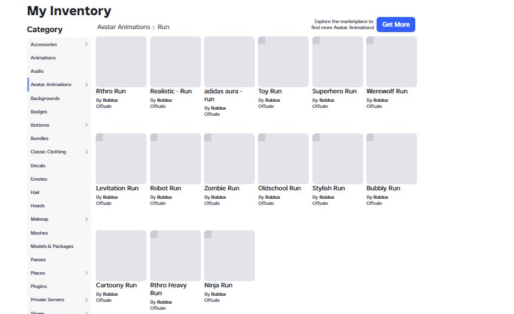Viewport: 514px width, 314px height.
Task: Click the Ninja Run item image
Action: click(229, 256)
